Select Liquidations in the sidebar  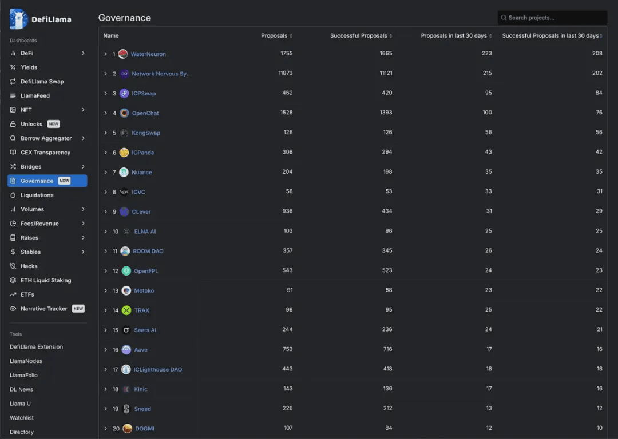(37, 195)
